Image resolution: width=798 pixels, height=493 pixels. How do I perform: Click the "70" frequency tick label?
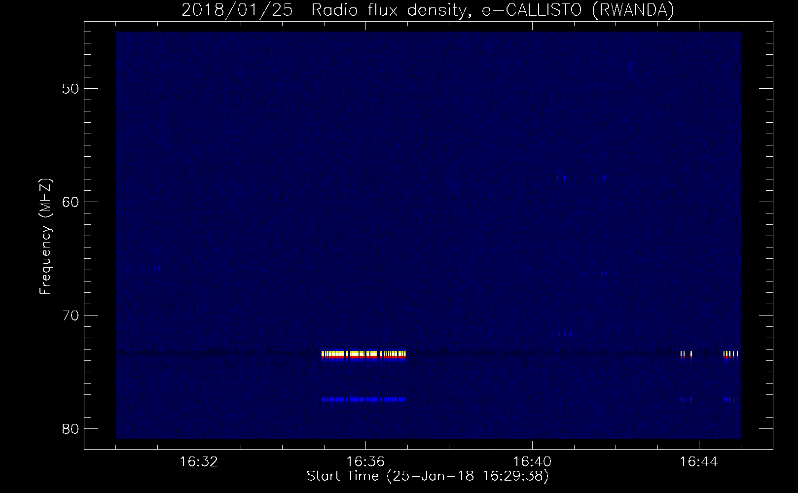[x=71, y=315]
